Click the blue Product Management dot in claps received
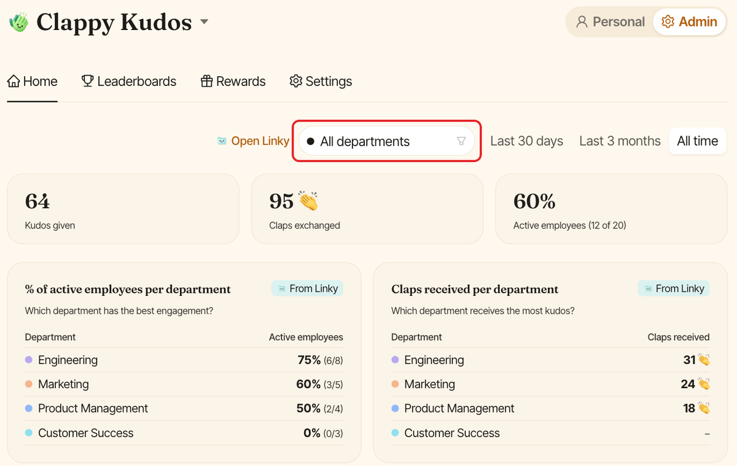Image resolution: width=737 pixels, height=466 pixels. tap(395, 408)
